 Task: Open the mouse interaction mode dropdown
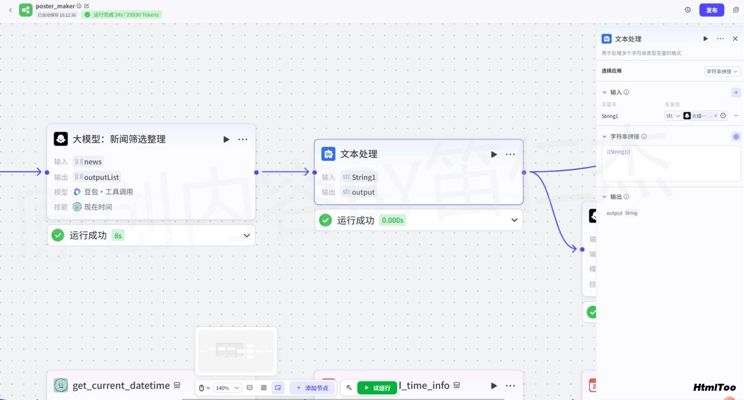click(204, 388)
